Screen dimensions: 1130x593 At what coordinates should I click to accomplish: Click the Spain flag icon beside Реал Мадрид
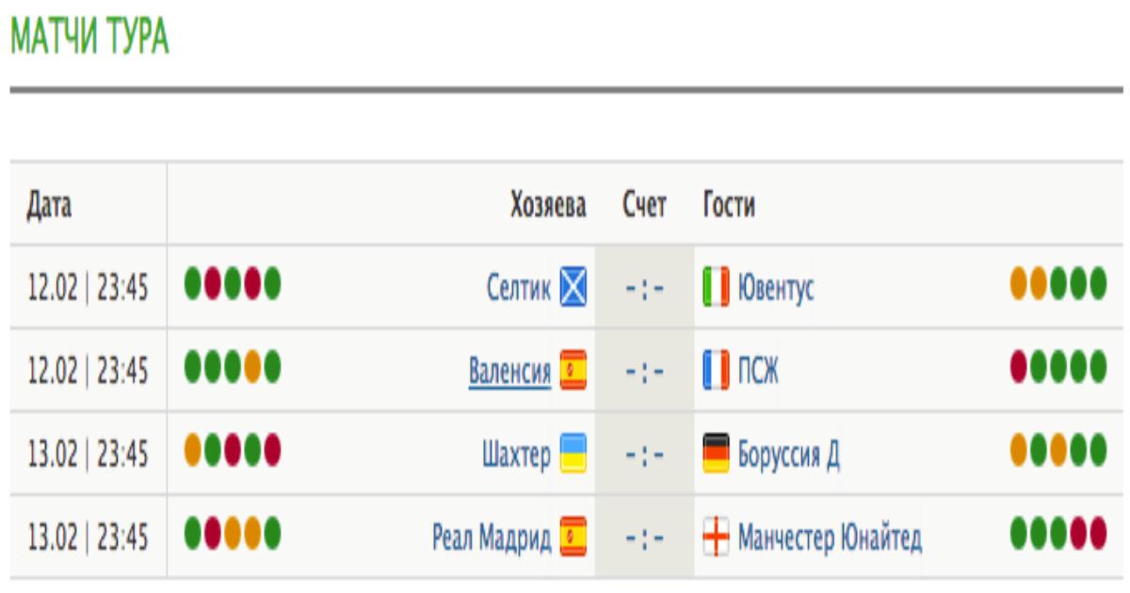coord(573,537)
